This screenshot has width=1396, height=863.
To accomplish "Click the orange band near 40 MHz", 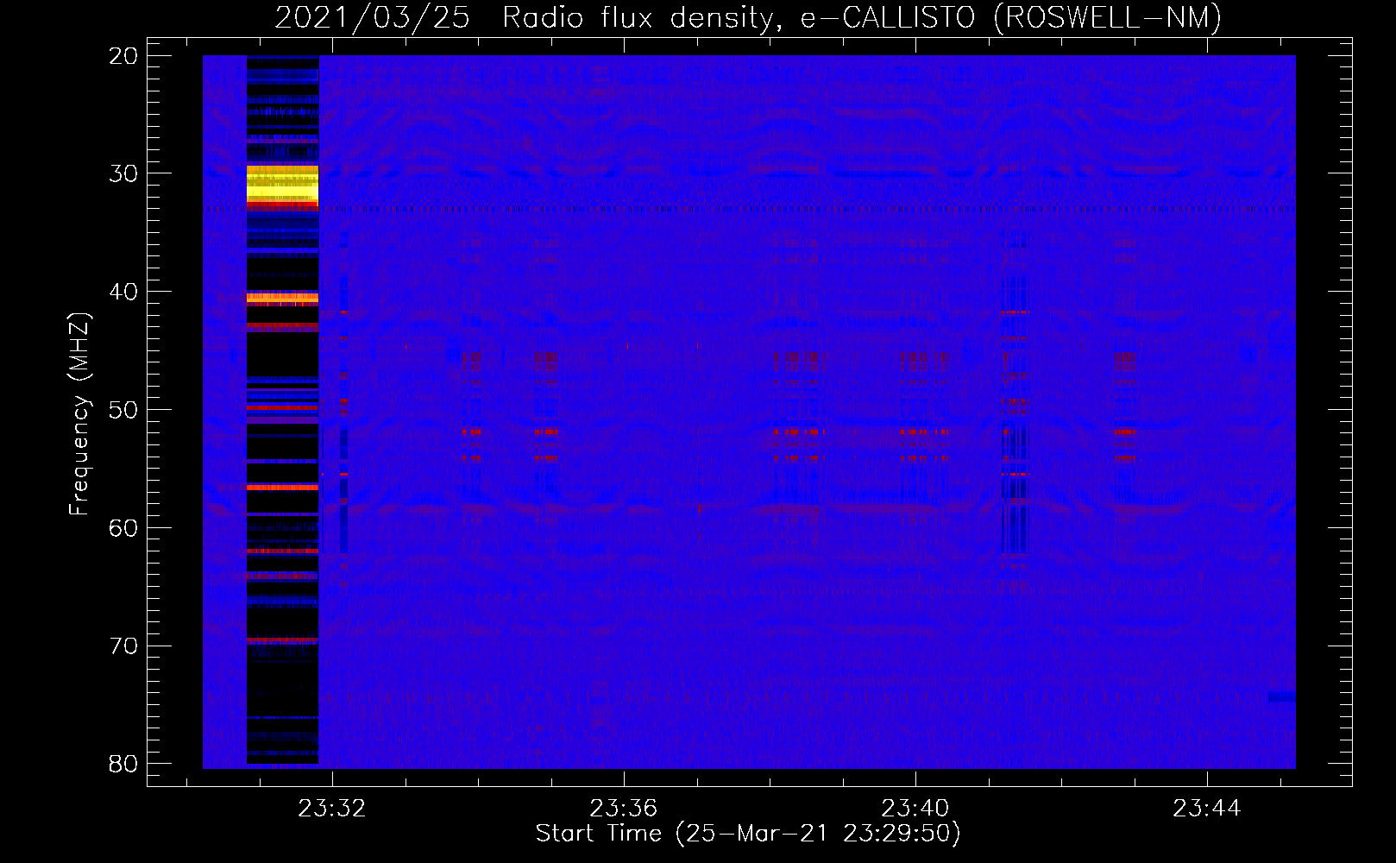I will click(x=282, y=298).
